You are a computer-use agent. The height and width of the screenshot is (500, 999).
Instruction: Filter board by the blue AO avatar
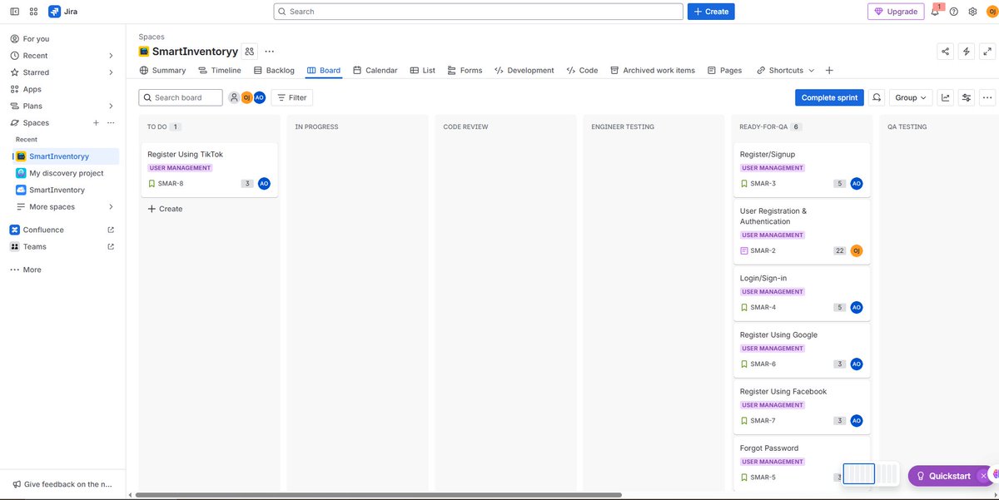pyautogui.click(x=260, y=97)
